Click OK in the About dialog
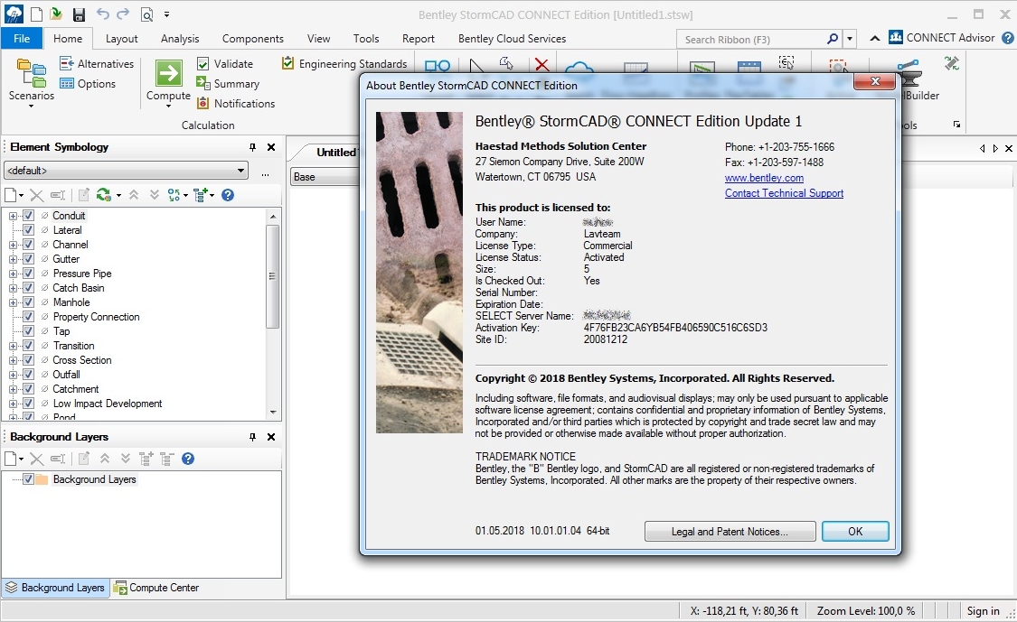The image size is (1017, 622). [x=855, y=532]
